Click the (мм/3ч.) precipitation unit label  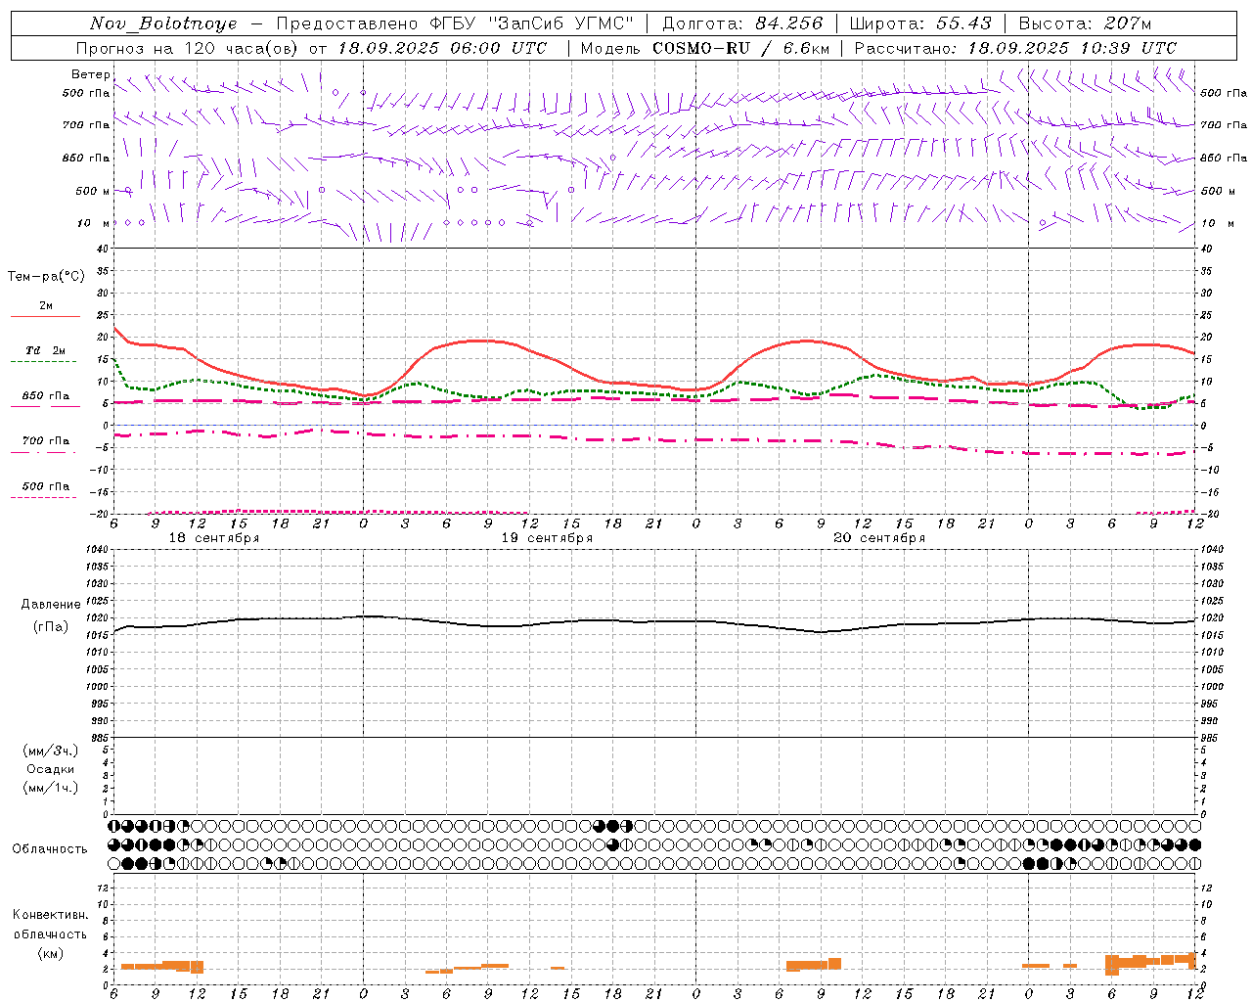pos(51,751)
